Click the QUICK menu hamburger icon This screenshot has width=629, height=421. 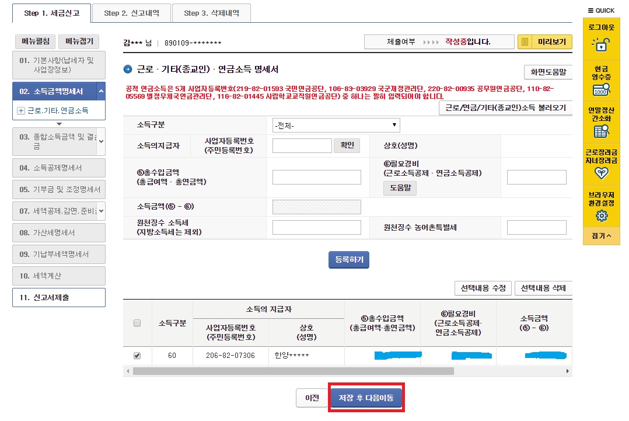pos(590,11)
